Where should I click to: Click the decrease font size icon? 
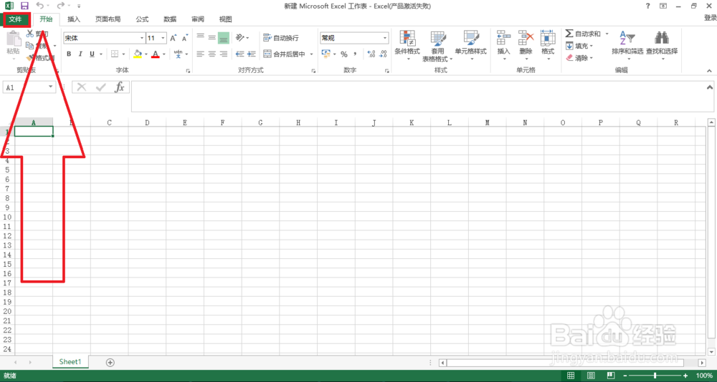coord(185,39)
